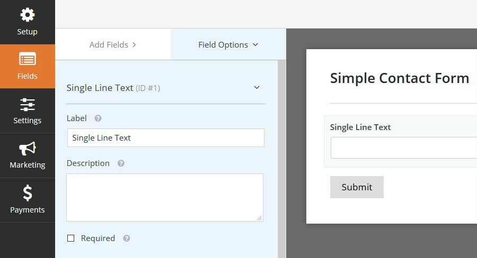Click the Add Fields arrow chevron
Image resolution: width=477 pixels, height=258 pixels.
click(x=134, y=44)
